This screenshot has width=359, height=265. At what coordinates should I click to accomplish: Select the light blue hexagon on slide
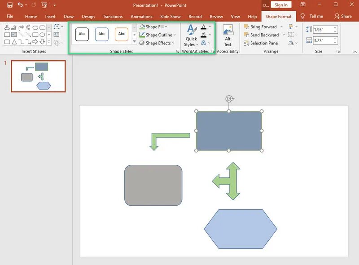241,229
